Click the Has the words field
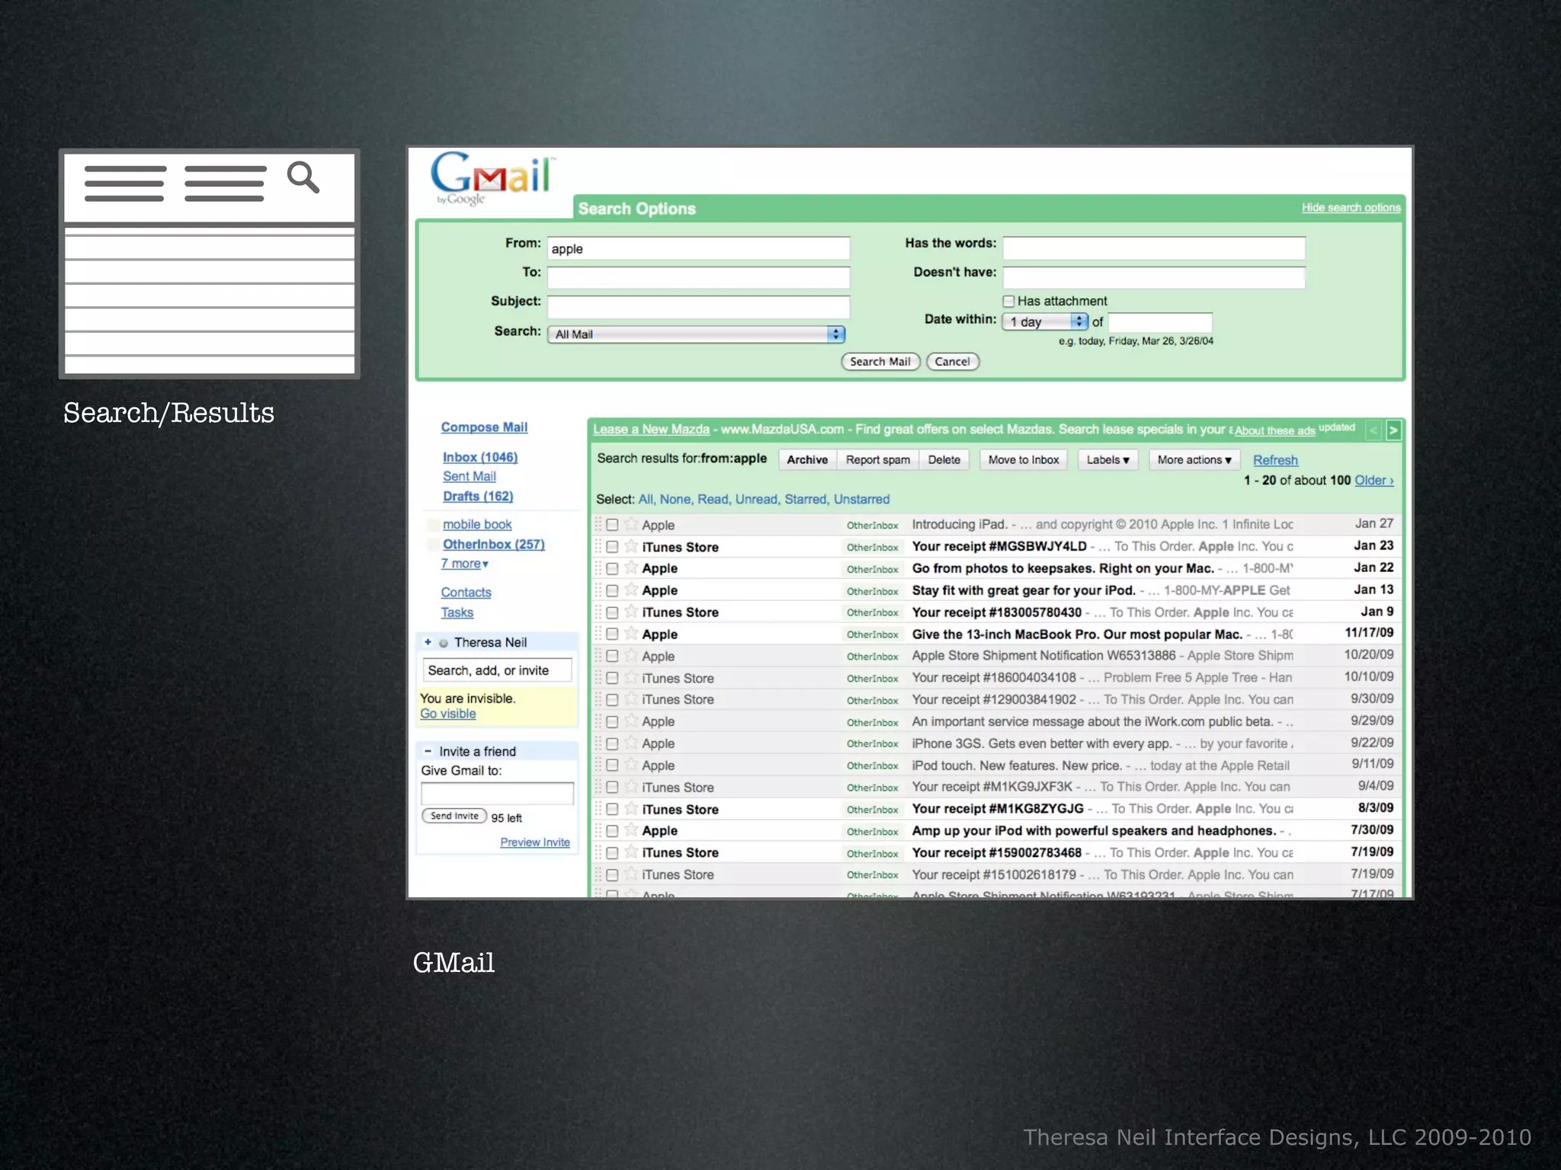This screenshot has height=1170, width=1561. 1154,248
